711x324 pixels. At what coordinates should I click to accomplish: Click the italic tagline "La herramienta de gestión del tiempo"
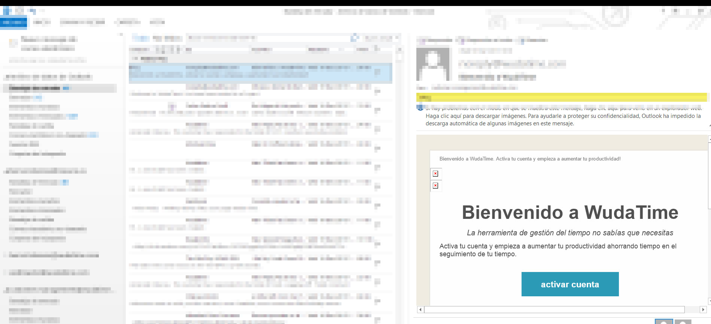pos(570,233)
